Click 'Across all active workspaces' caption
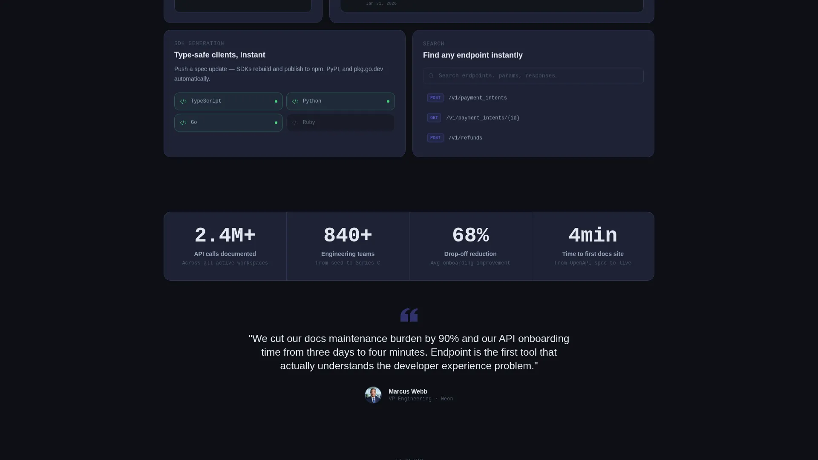Image resolution: width=818 pixels, height=460 pixels. [225, 263]
